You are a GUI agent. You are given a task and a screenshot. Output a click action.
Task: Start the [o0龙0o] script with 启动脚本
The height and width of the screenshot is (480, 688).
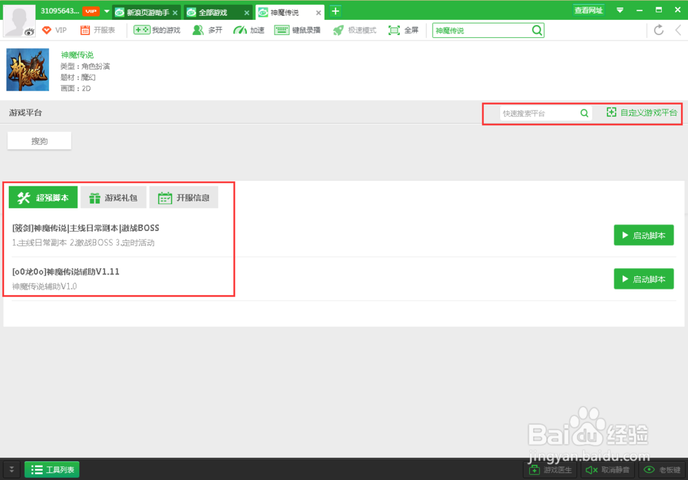[x=644, y=279]
